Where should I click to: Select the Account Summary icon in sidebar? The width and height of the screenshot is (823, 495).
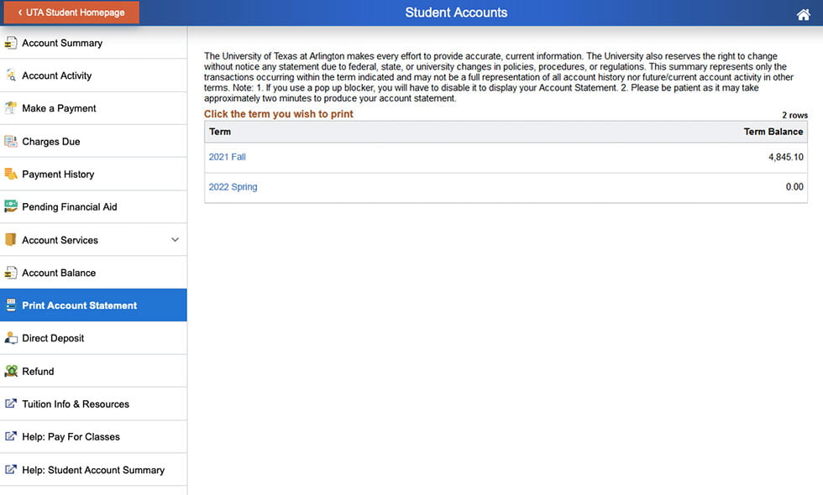[11, 42]
